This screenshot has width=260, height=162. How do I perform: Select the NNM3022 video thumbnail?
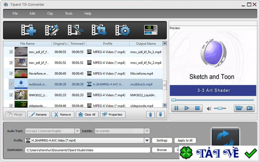tap(21, 95)
